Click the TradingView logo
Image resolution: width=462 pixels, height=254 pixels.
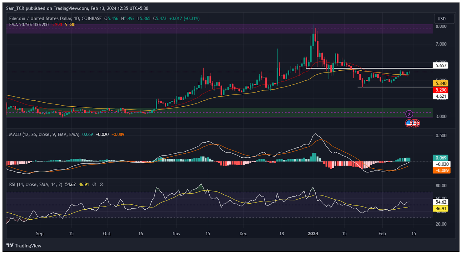pyautogui.click(x=24, y=246)
